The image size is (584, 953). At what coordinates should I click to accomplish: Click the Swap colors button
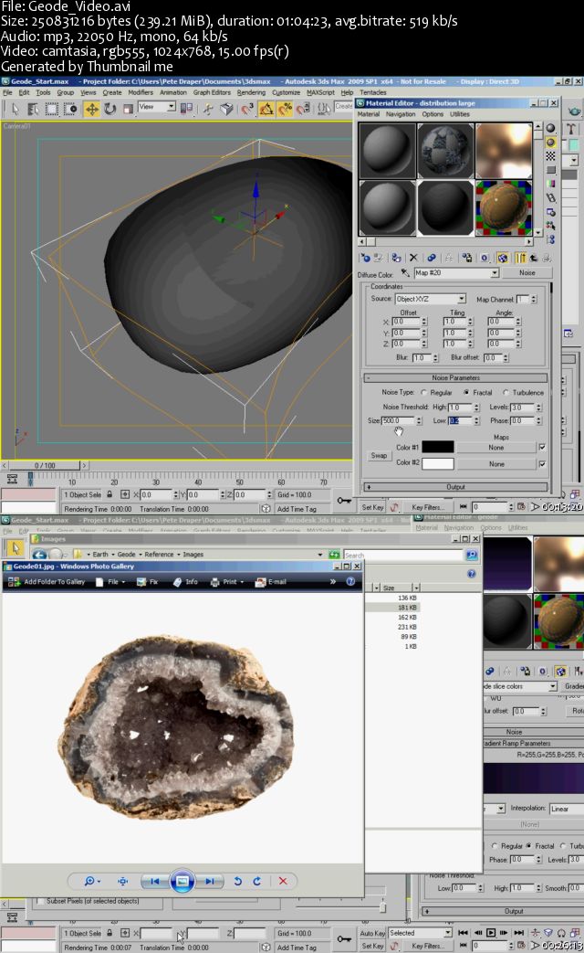pyautogui.click(x=379, y=455)
